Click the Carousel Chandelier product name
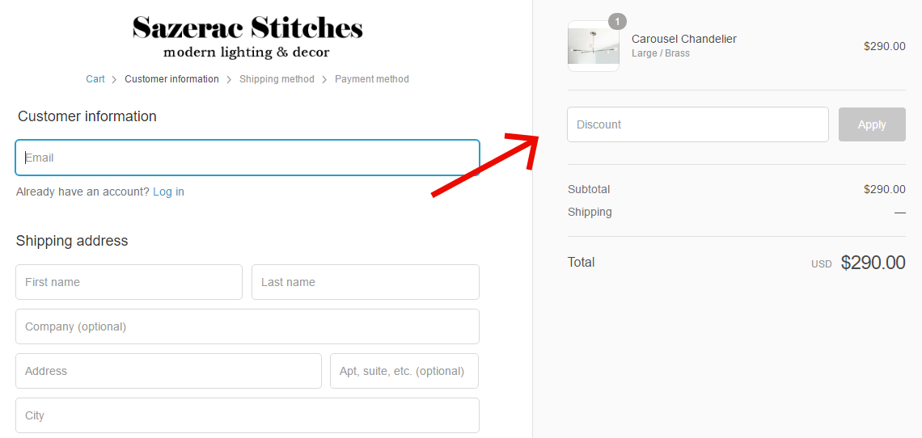This screenshot has height=438, width=922. click(x=684, y=39)
